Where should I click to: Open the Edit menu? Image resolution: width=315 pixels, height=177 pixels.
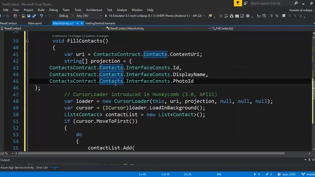pyautogui.click(x=5, y=10)
